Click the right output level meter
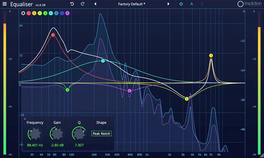Image resolution: width=264 pixels, height=158 pixels. pos(259,83)
